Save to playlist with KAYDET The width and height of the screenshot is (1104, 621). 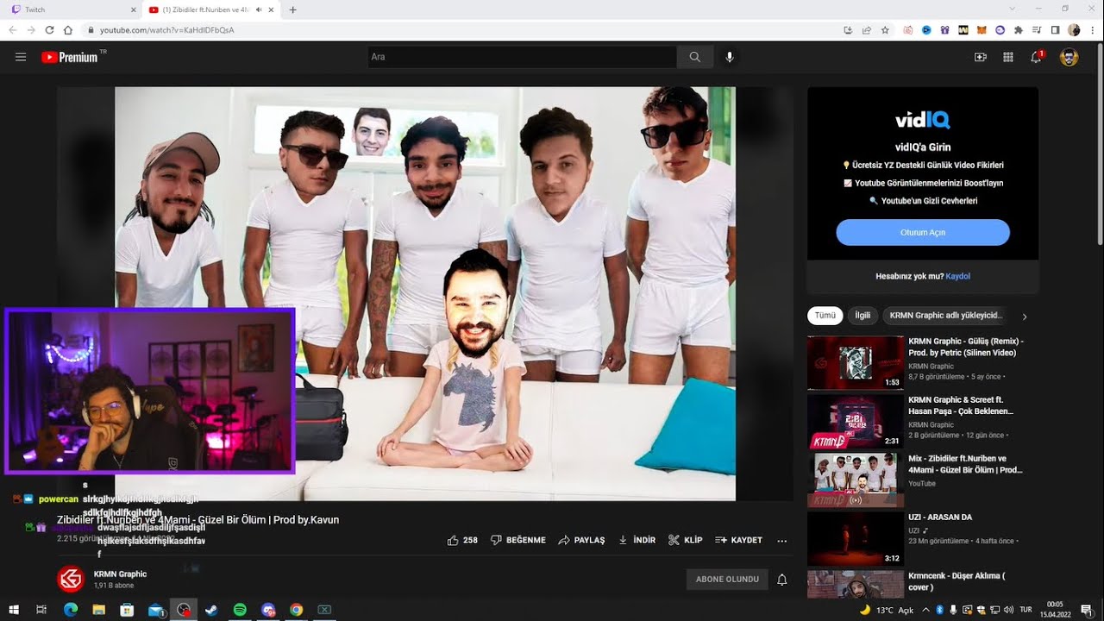tap(738, 540)
